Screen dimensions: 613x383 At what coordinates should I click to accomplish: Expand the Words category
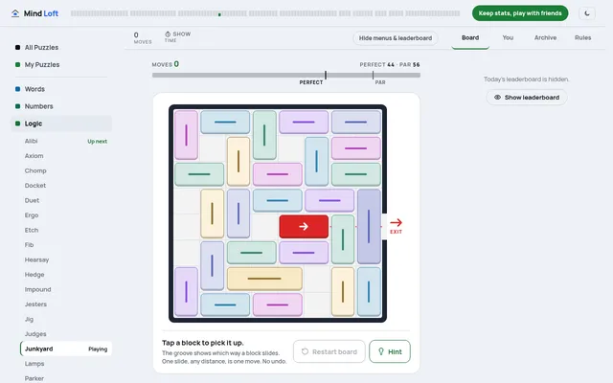point(34,89)
